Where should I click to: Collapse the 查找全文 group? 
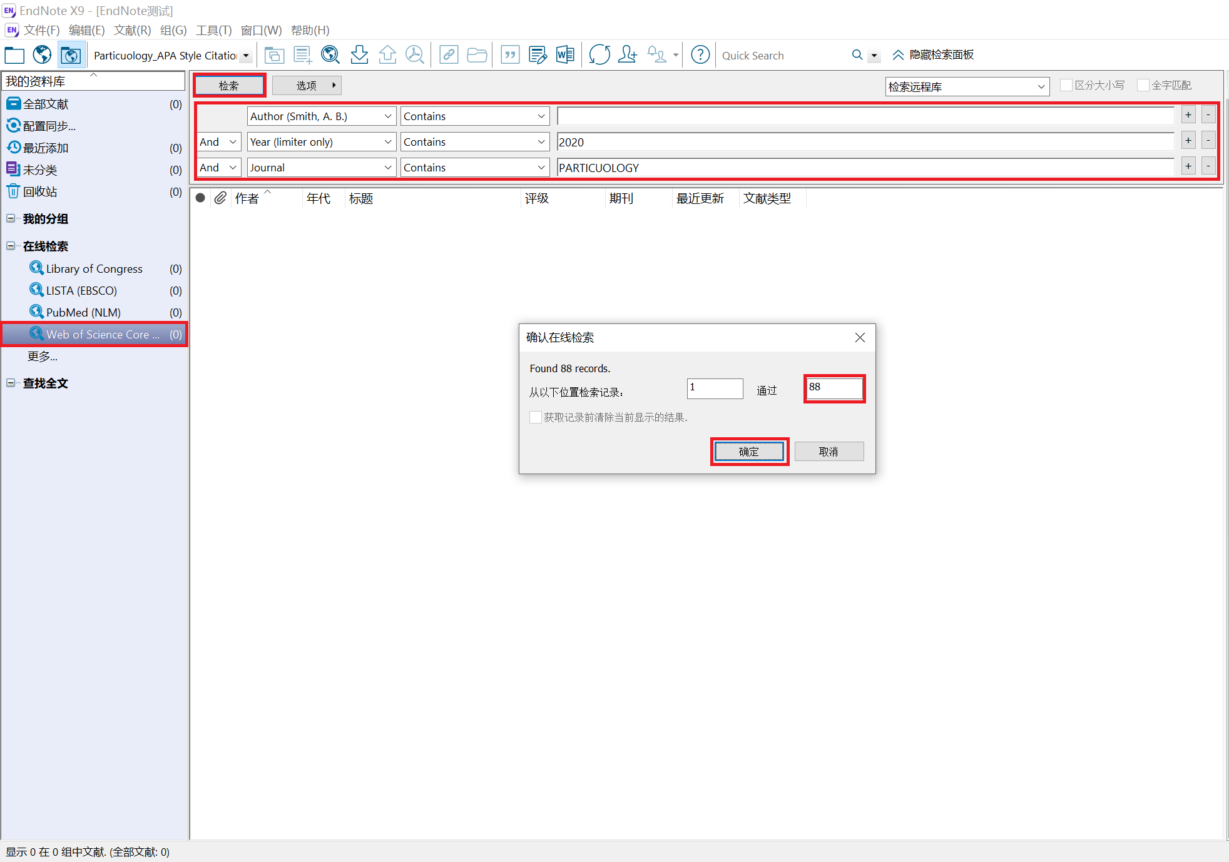(x=11, y=383)
